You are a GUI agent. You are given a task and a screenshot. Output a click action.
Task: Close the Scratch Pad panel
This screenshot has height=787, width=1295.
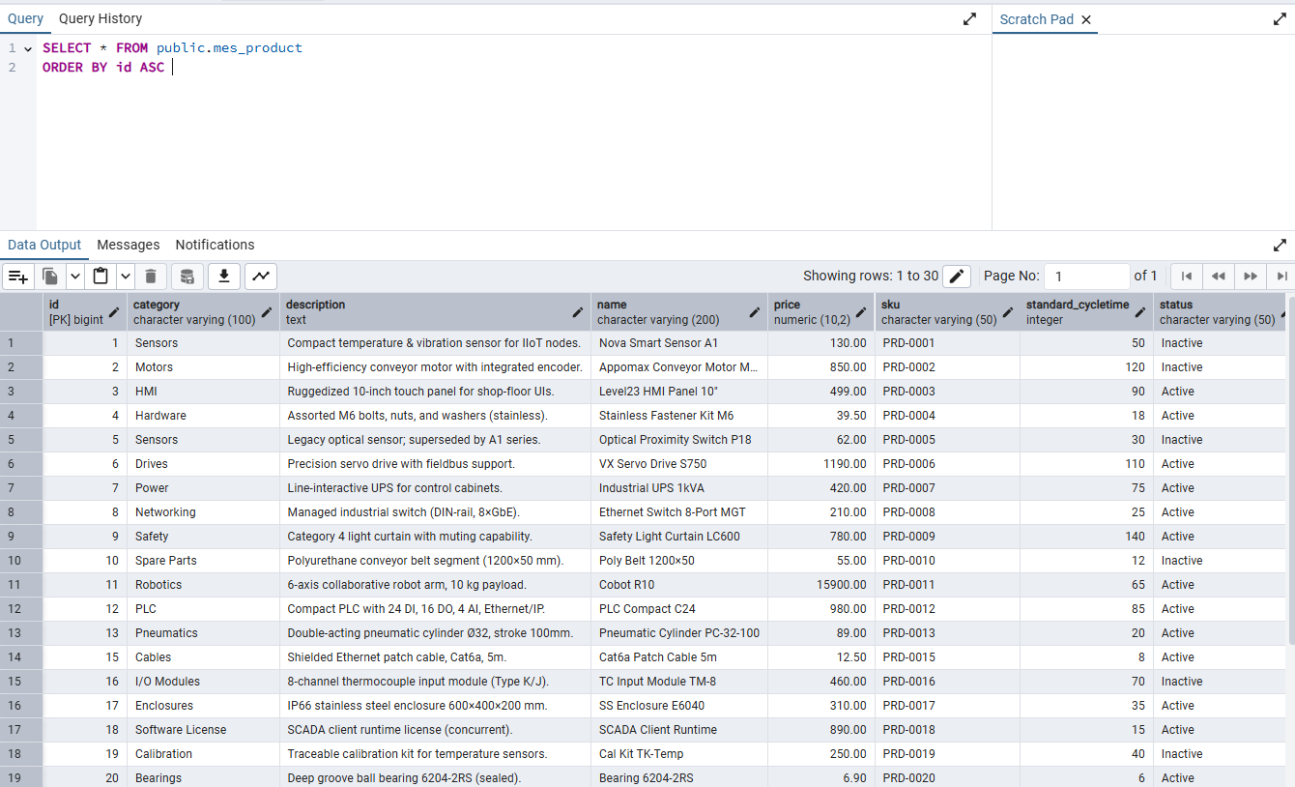tap(1085, 19)
